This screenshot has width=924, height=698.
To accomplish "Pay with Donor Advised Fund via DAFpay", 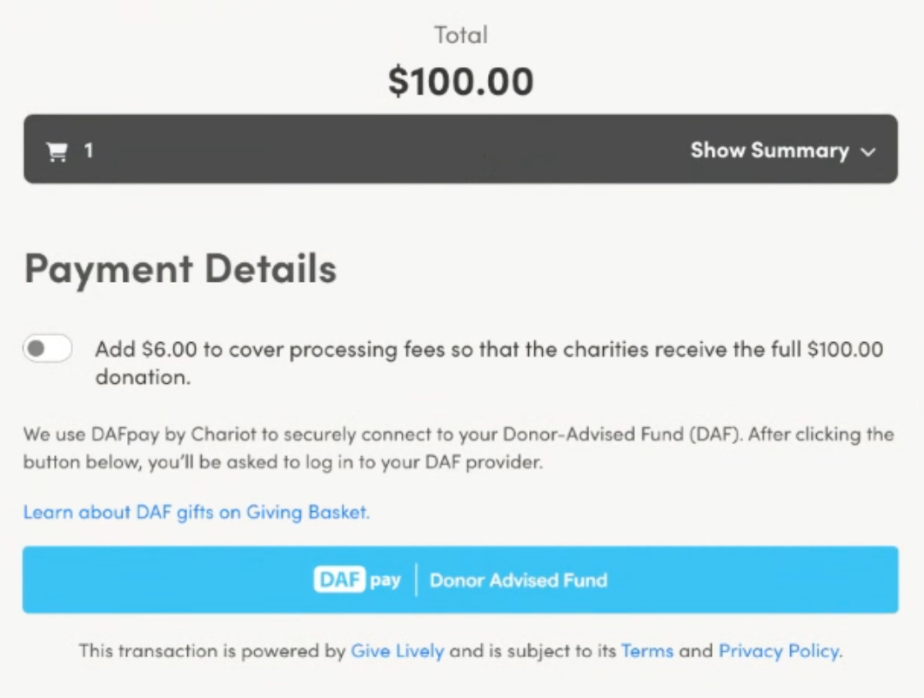I will [460, 580].
